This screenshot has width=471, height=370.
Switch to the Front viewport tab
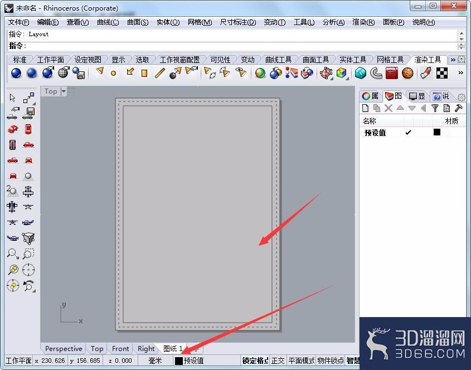[x=120, y=348]
